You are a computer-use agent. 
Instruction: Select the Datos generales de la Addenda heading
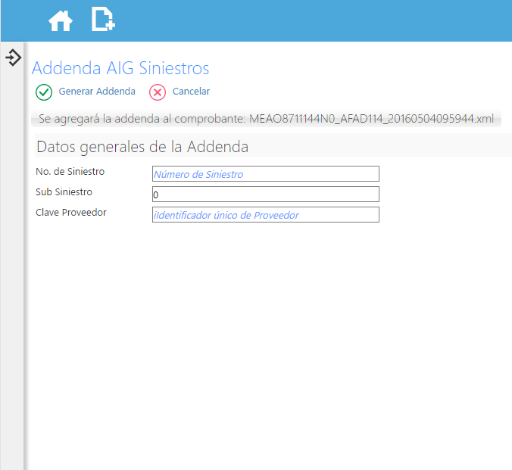(x=142, y=147)
